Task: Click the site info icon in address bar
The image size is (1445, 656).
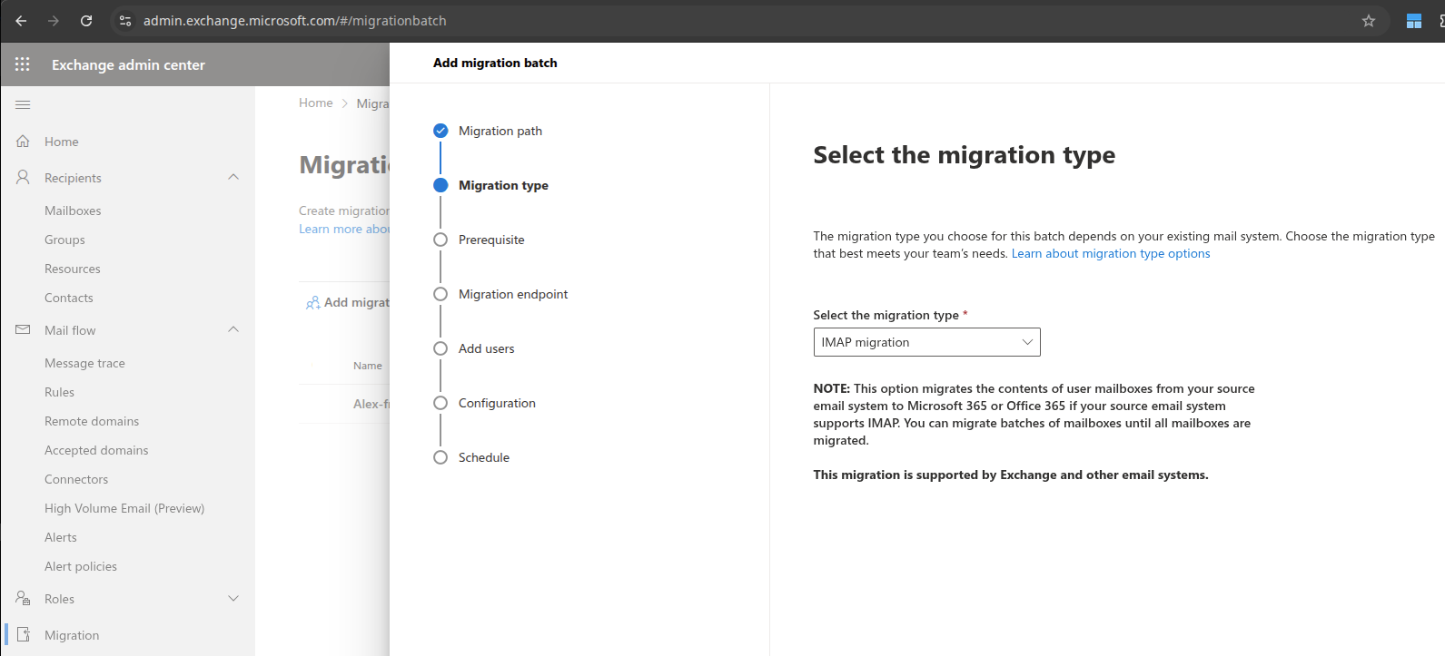Action: (125, 21)
